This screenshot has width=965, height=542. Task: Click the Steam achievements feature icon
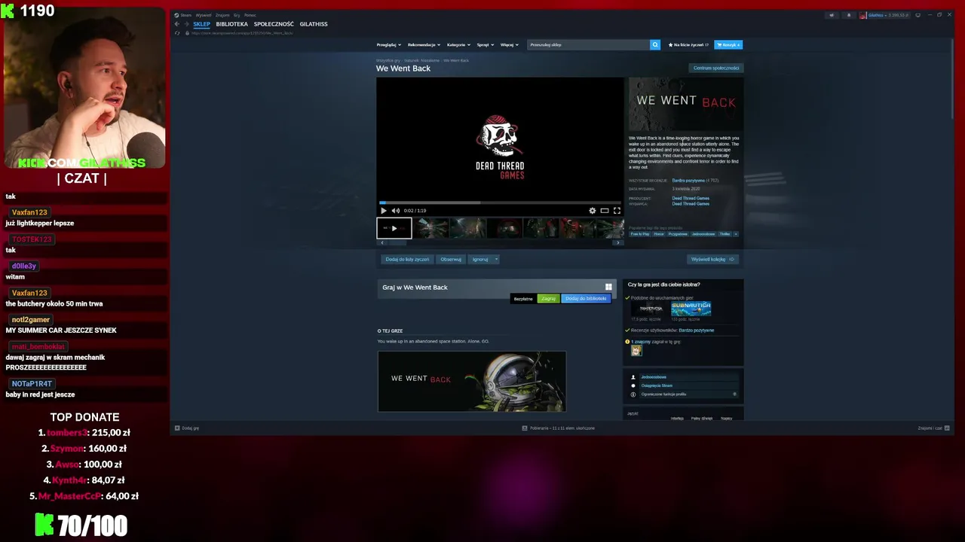(633, 385)
